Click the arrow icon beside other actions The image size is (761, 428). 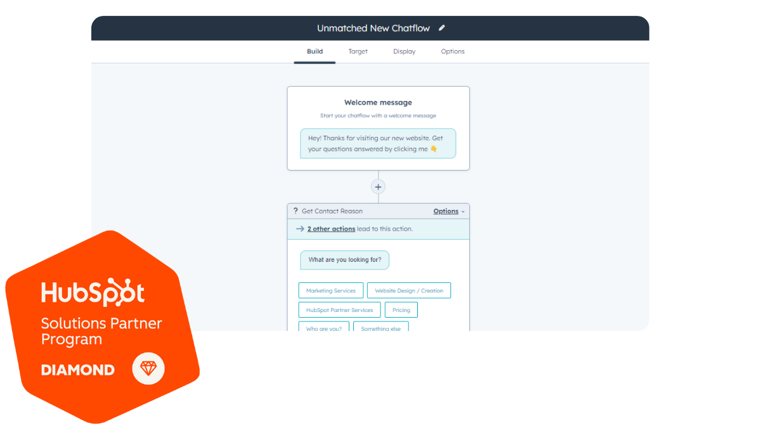pos(300,229)
